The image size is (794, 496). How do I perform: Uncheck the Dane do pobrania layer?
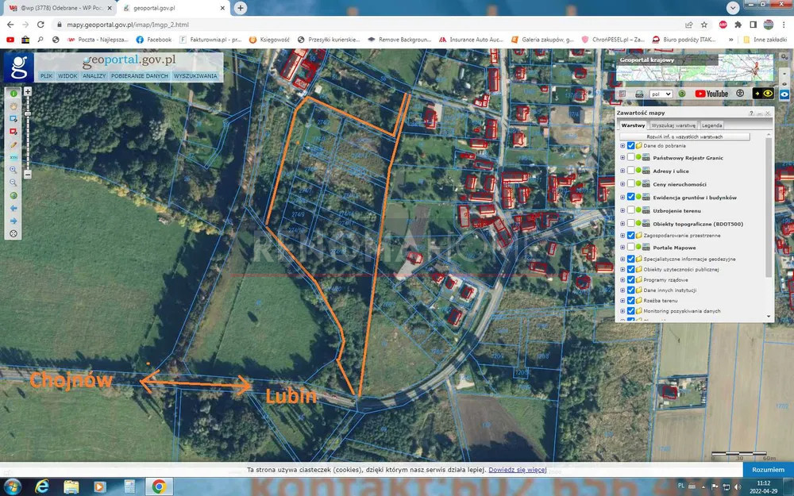[x=630, y=146]
